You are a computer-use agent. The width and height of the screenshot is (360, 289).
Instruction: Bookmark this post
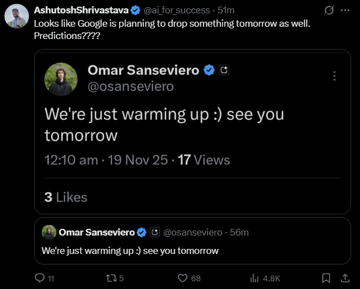tap(327, 278)
